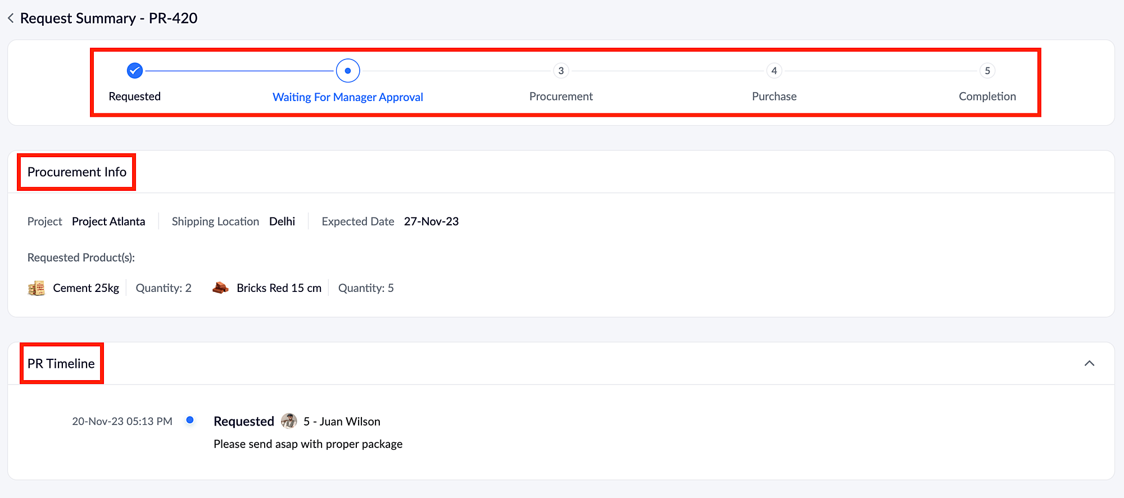The image size is (1124, 498).
Task: Click the PR Timeline heading
Action: 61,364
